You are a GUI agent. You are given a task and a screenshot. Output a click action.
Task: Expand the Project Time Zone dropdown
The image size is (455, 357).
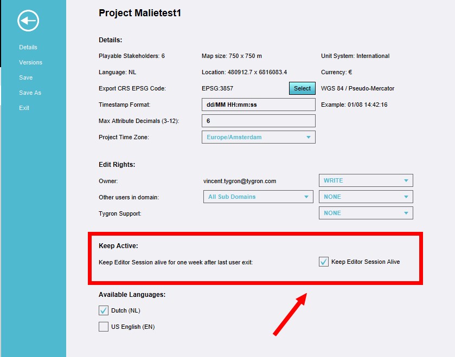tap(258, 137)
